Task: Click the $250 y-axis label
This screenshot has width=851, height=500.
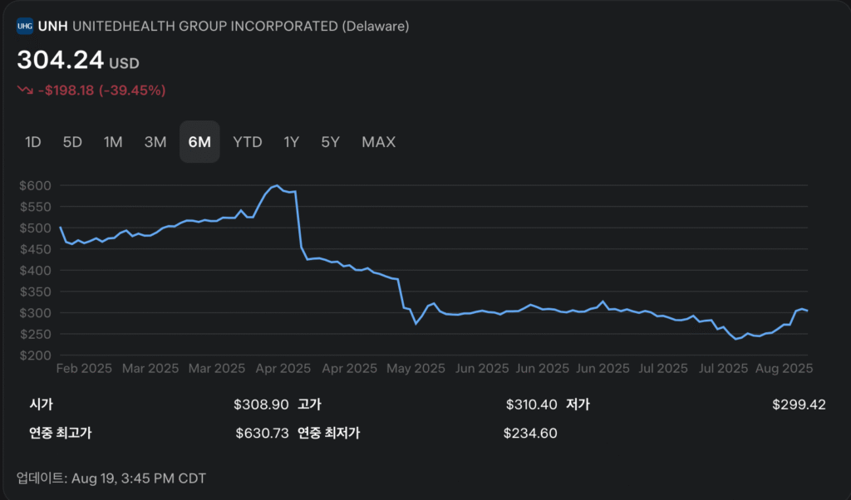Action: coord(35,334)
